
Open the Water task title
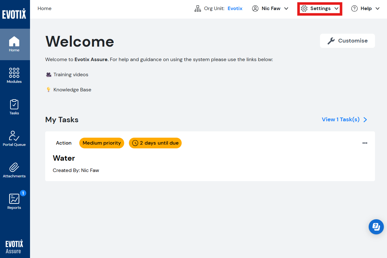pos(64,158)
